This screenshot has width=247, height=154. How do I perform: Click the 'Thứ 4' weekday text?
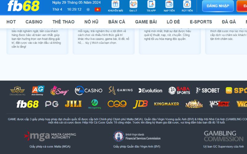(x=57, y=10)
